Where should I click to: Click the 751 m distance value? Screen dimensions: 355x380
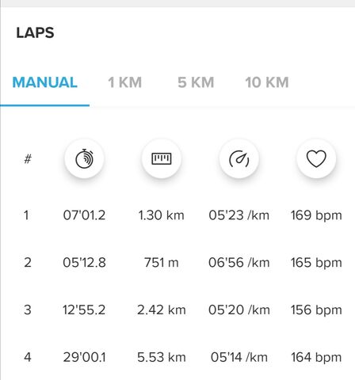point(162,263)
